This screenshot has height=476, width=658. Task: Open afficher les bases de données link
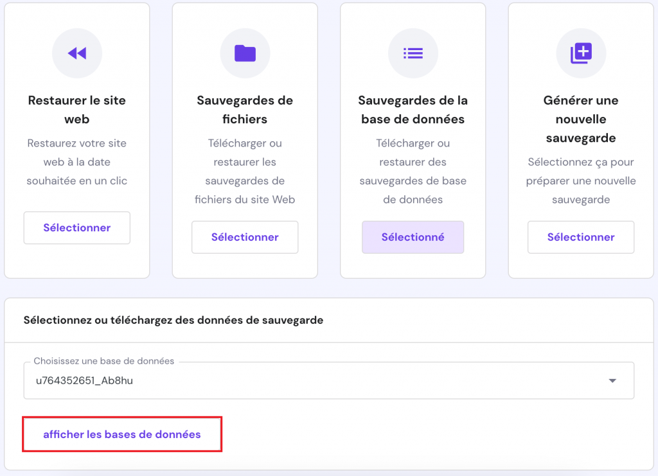point(122,434)
